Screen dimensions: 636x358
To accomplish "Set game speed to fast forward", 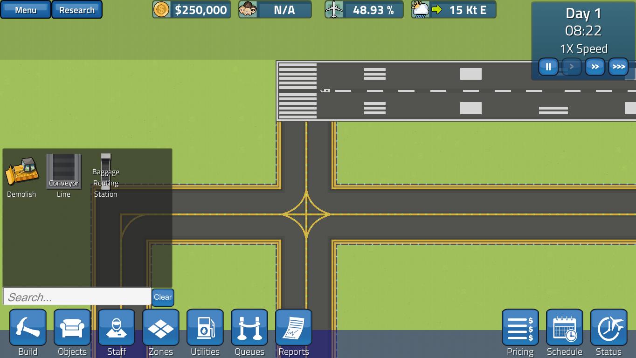I will point(595,67).
